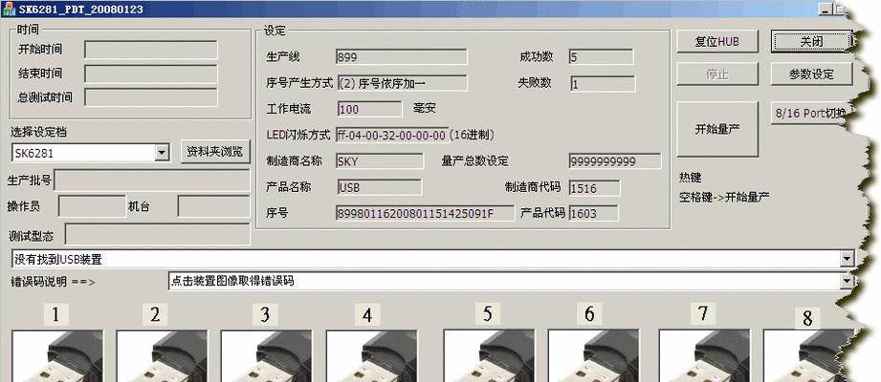Open the SK6281 settings file dropdown
Image resolution: width=881 pixels, height=382 pixels.
coord(162,153)
